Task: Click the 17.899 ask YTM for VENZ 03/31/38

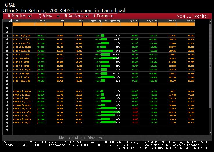Action: [191, 81]
